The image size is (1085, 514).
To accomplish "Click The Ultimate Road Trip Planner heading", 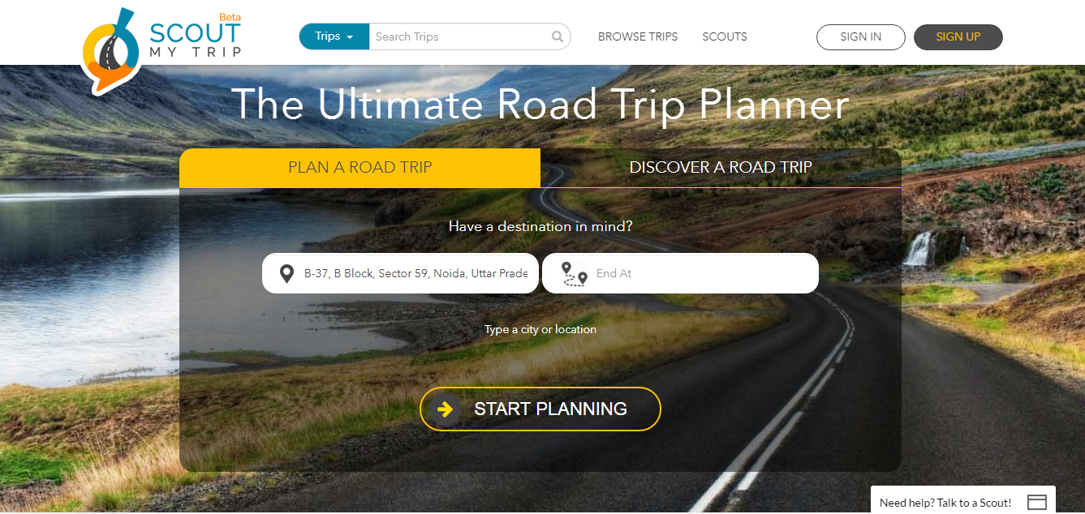I will point(540,104).
